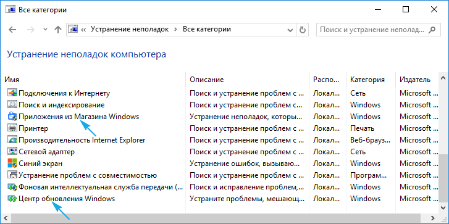Click the Search and Indexing magnifier icon

pyautogui.click(x=12, y=105)
